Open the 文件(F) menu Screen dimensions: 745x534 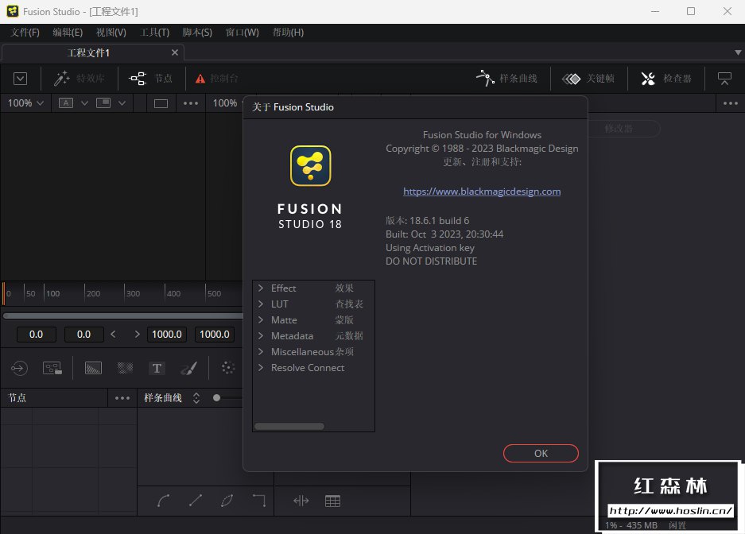25,33
